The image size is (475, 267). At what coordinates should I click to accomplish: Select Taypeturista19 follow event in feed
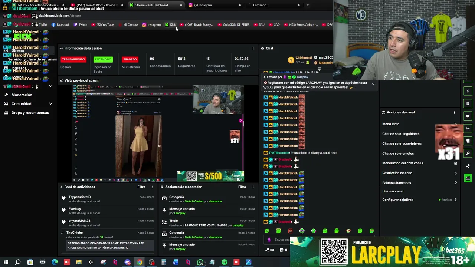(x=108, y=199)
